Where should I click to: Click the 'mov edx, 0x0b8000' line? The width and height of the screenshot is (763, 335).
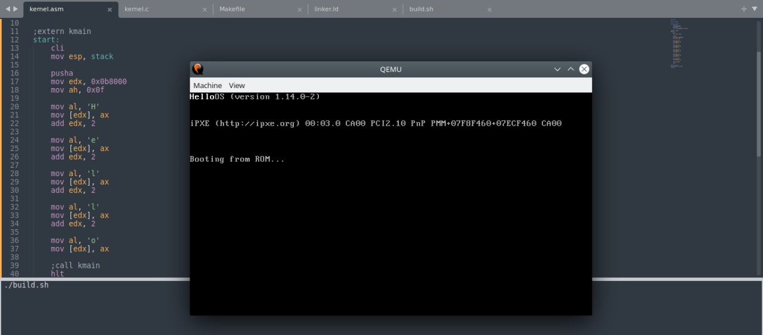(x=89, y=82)
